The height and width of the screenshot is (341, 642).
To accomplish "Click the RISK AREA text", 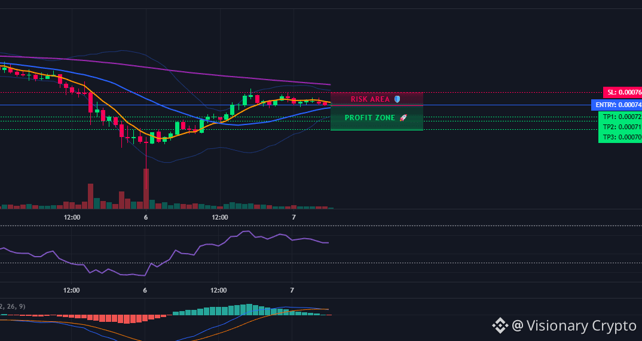I will 370,99.
